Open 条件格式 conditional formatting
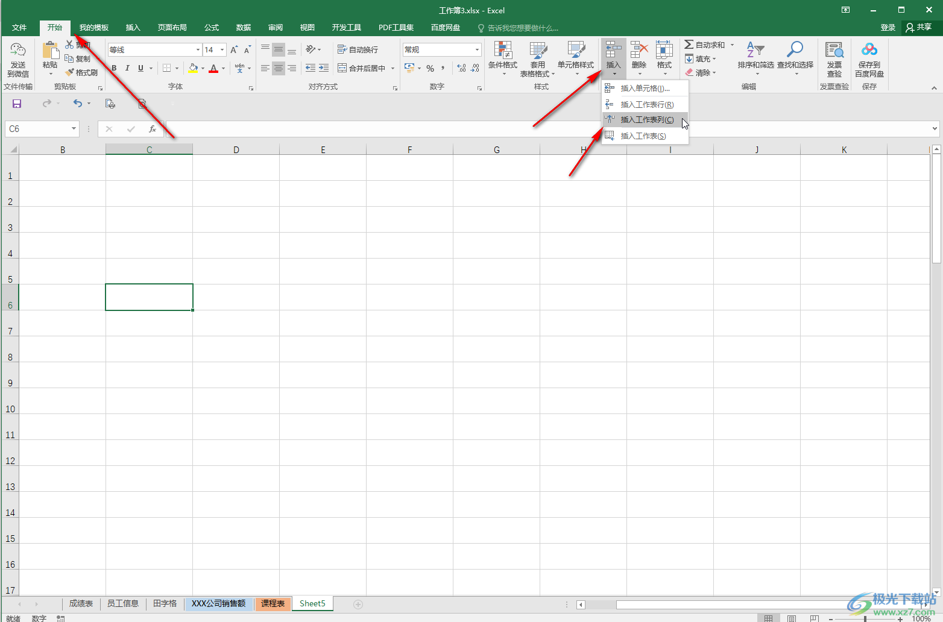 tap(503, 59)
